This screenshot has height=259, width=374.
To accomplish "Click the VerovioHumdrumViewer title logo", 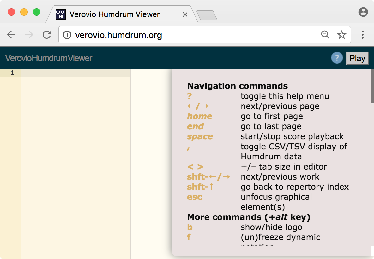I will pos(48,58).
